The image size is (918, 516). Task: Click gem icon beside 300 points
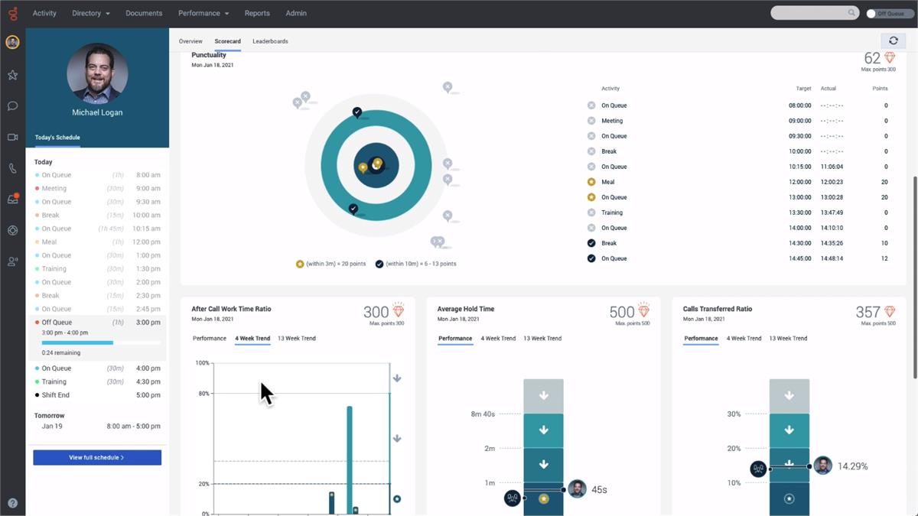tap(398, 310)
